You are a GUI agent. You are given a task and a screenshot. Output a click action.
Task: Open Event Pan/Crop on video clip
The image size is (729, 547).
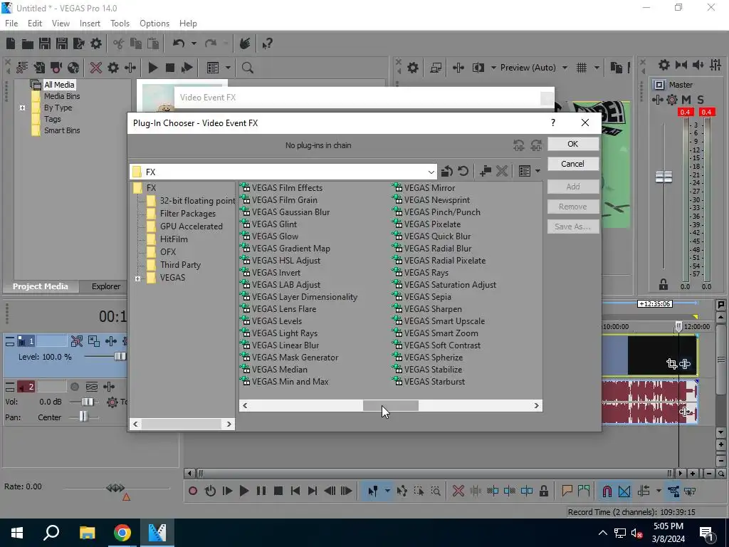tap(671, 364)
